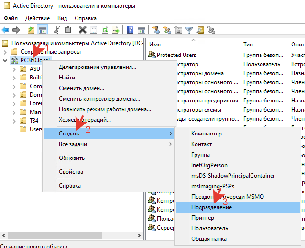Open Help via the question mark icon
This screenshot has width=305, height=248.
click(130, 30)
